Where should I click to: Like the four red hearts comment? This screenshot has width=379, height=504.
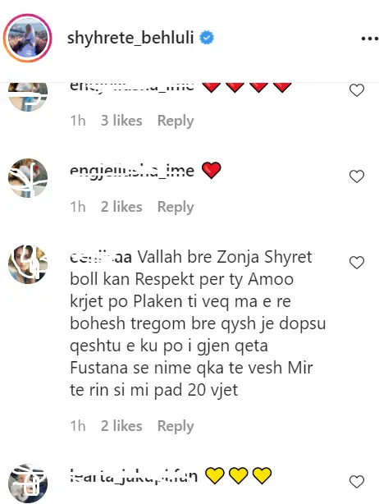[x=357, y=90]
